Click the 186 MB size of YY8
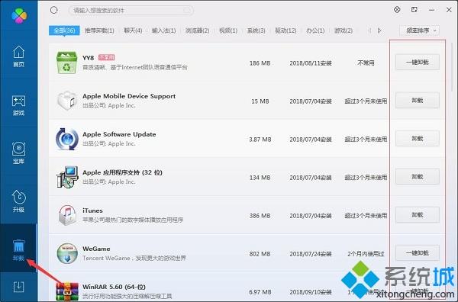 tap(260, 63)
